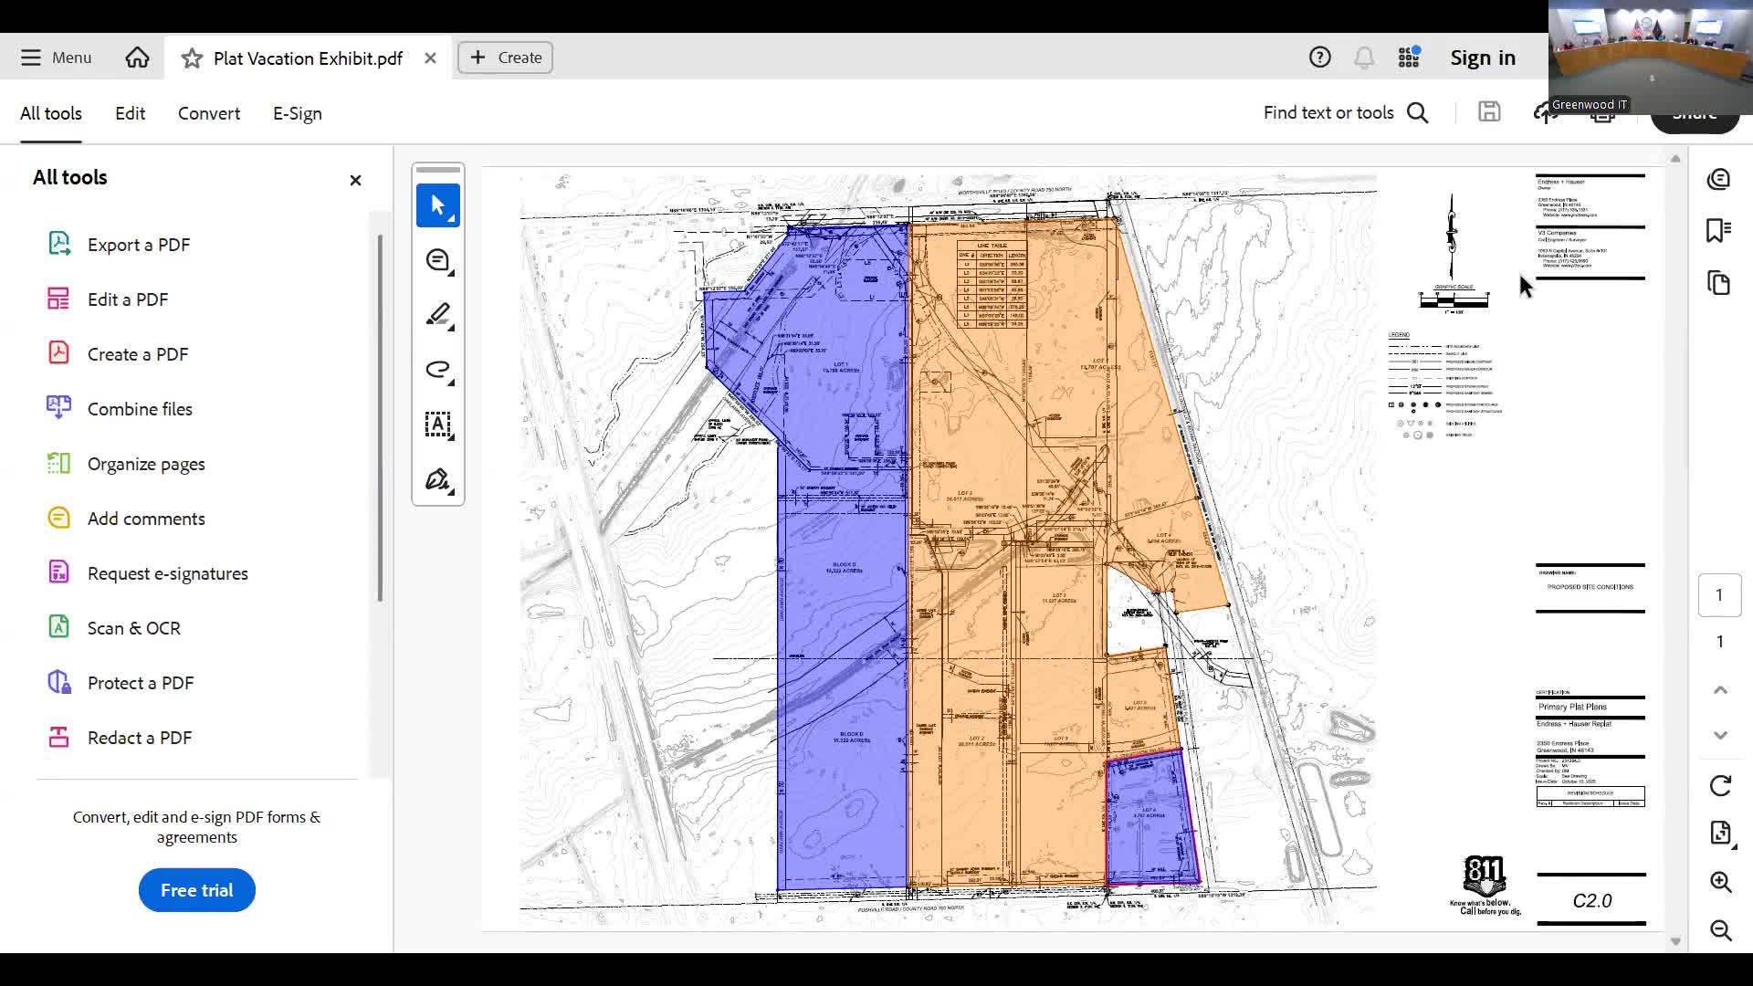This screenshot has height=986, width=1753.
Task: Click the page number input box
Action: [1719, 595]
